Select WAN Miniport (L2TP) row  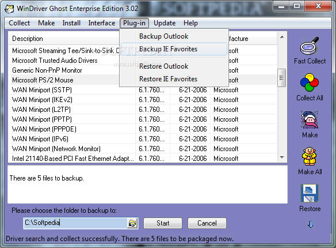pyautogui.click(x=143, y=110)
